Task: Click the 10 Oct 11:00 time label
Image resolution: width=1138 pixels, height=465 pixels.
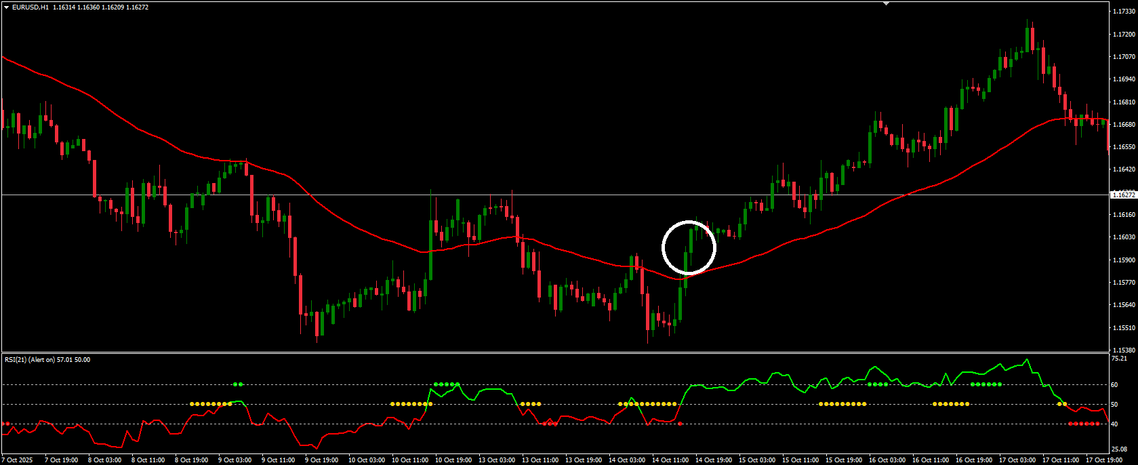Action: [409, 460]
